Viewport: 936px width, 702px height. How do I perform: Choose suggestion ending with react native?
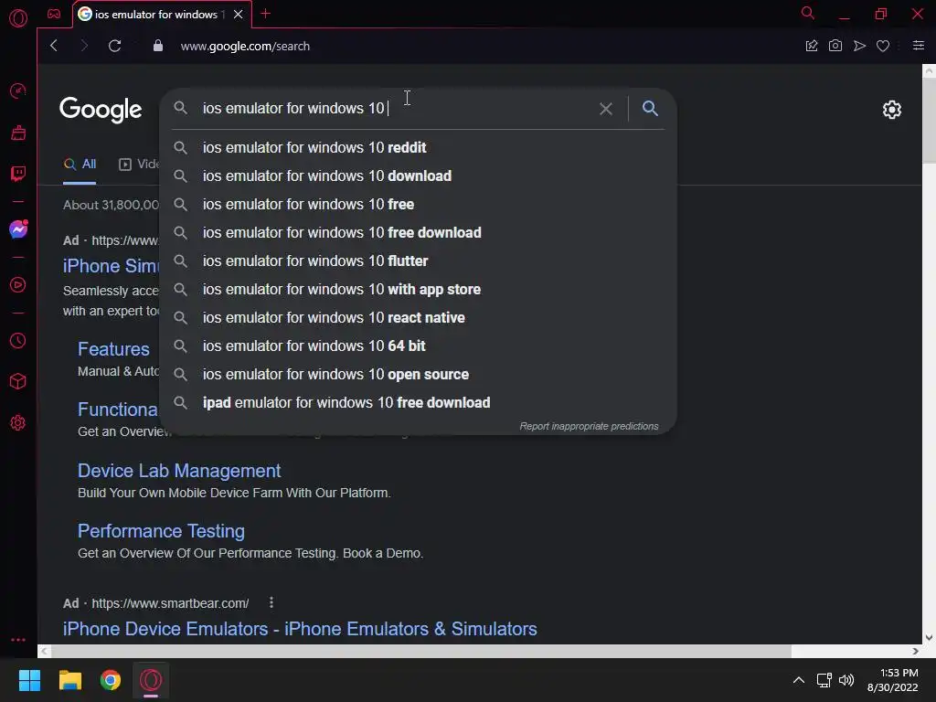pos(418,317)
